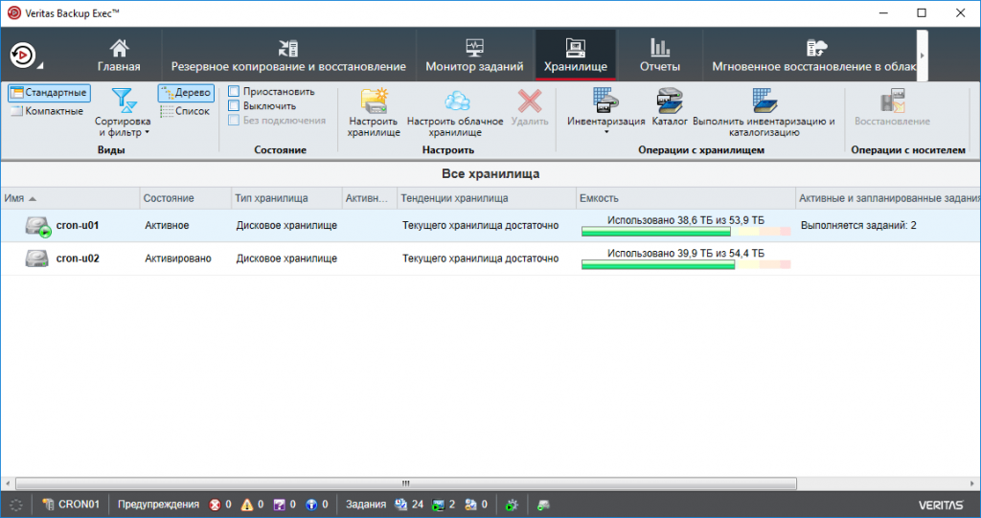
Task: Click the CRON01 server status icon
Action: point(48,505)
